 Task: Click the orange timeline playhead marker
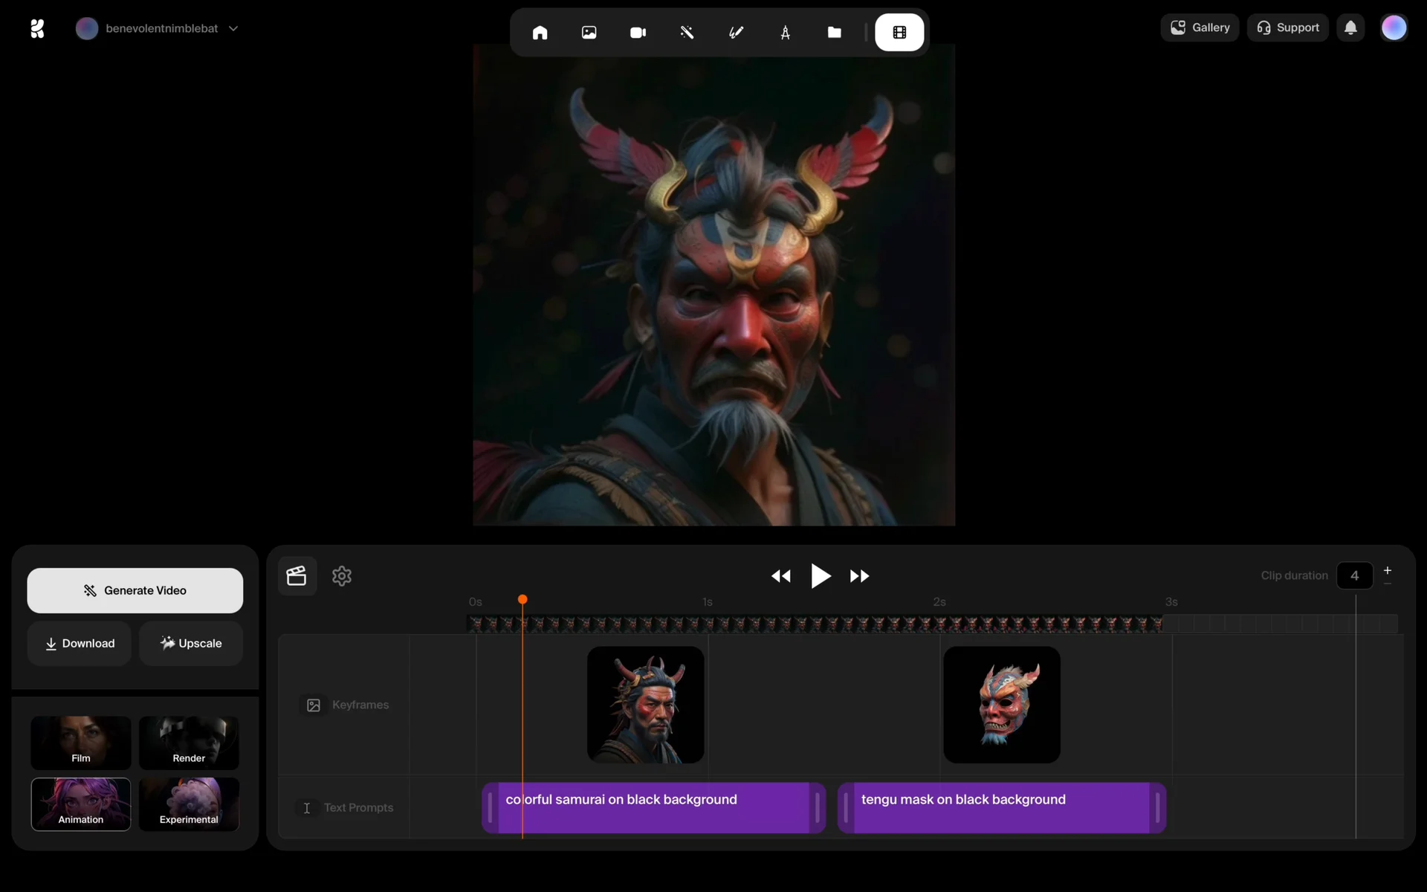pyautogui.click(x=522, y=600)
